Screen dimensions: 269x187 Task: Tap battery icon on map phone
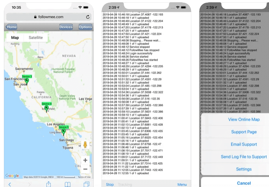pos(86,7)
